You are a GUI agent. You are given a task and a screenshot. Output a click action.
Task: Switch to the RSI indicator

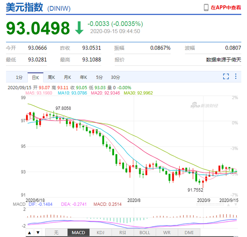click(x=123, y=233)
